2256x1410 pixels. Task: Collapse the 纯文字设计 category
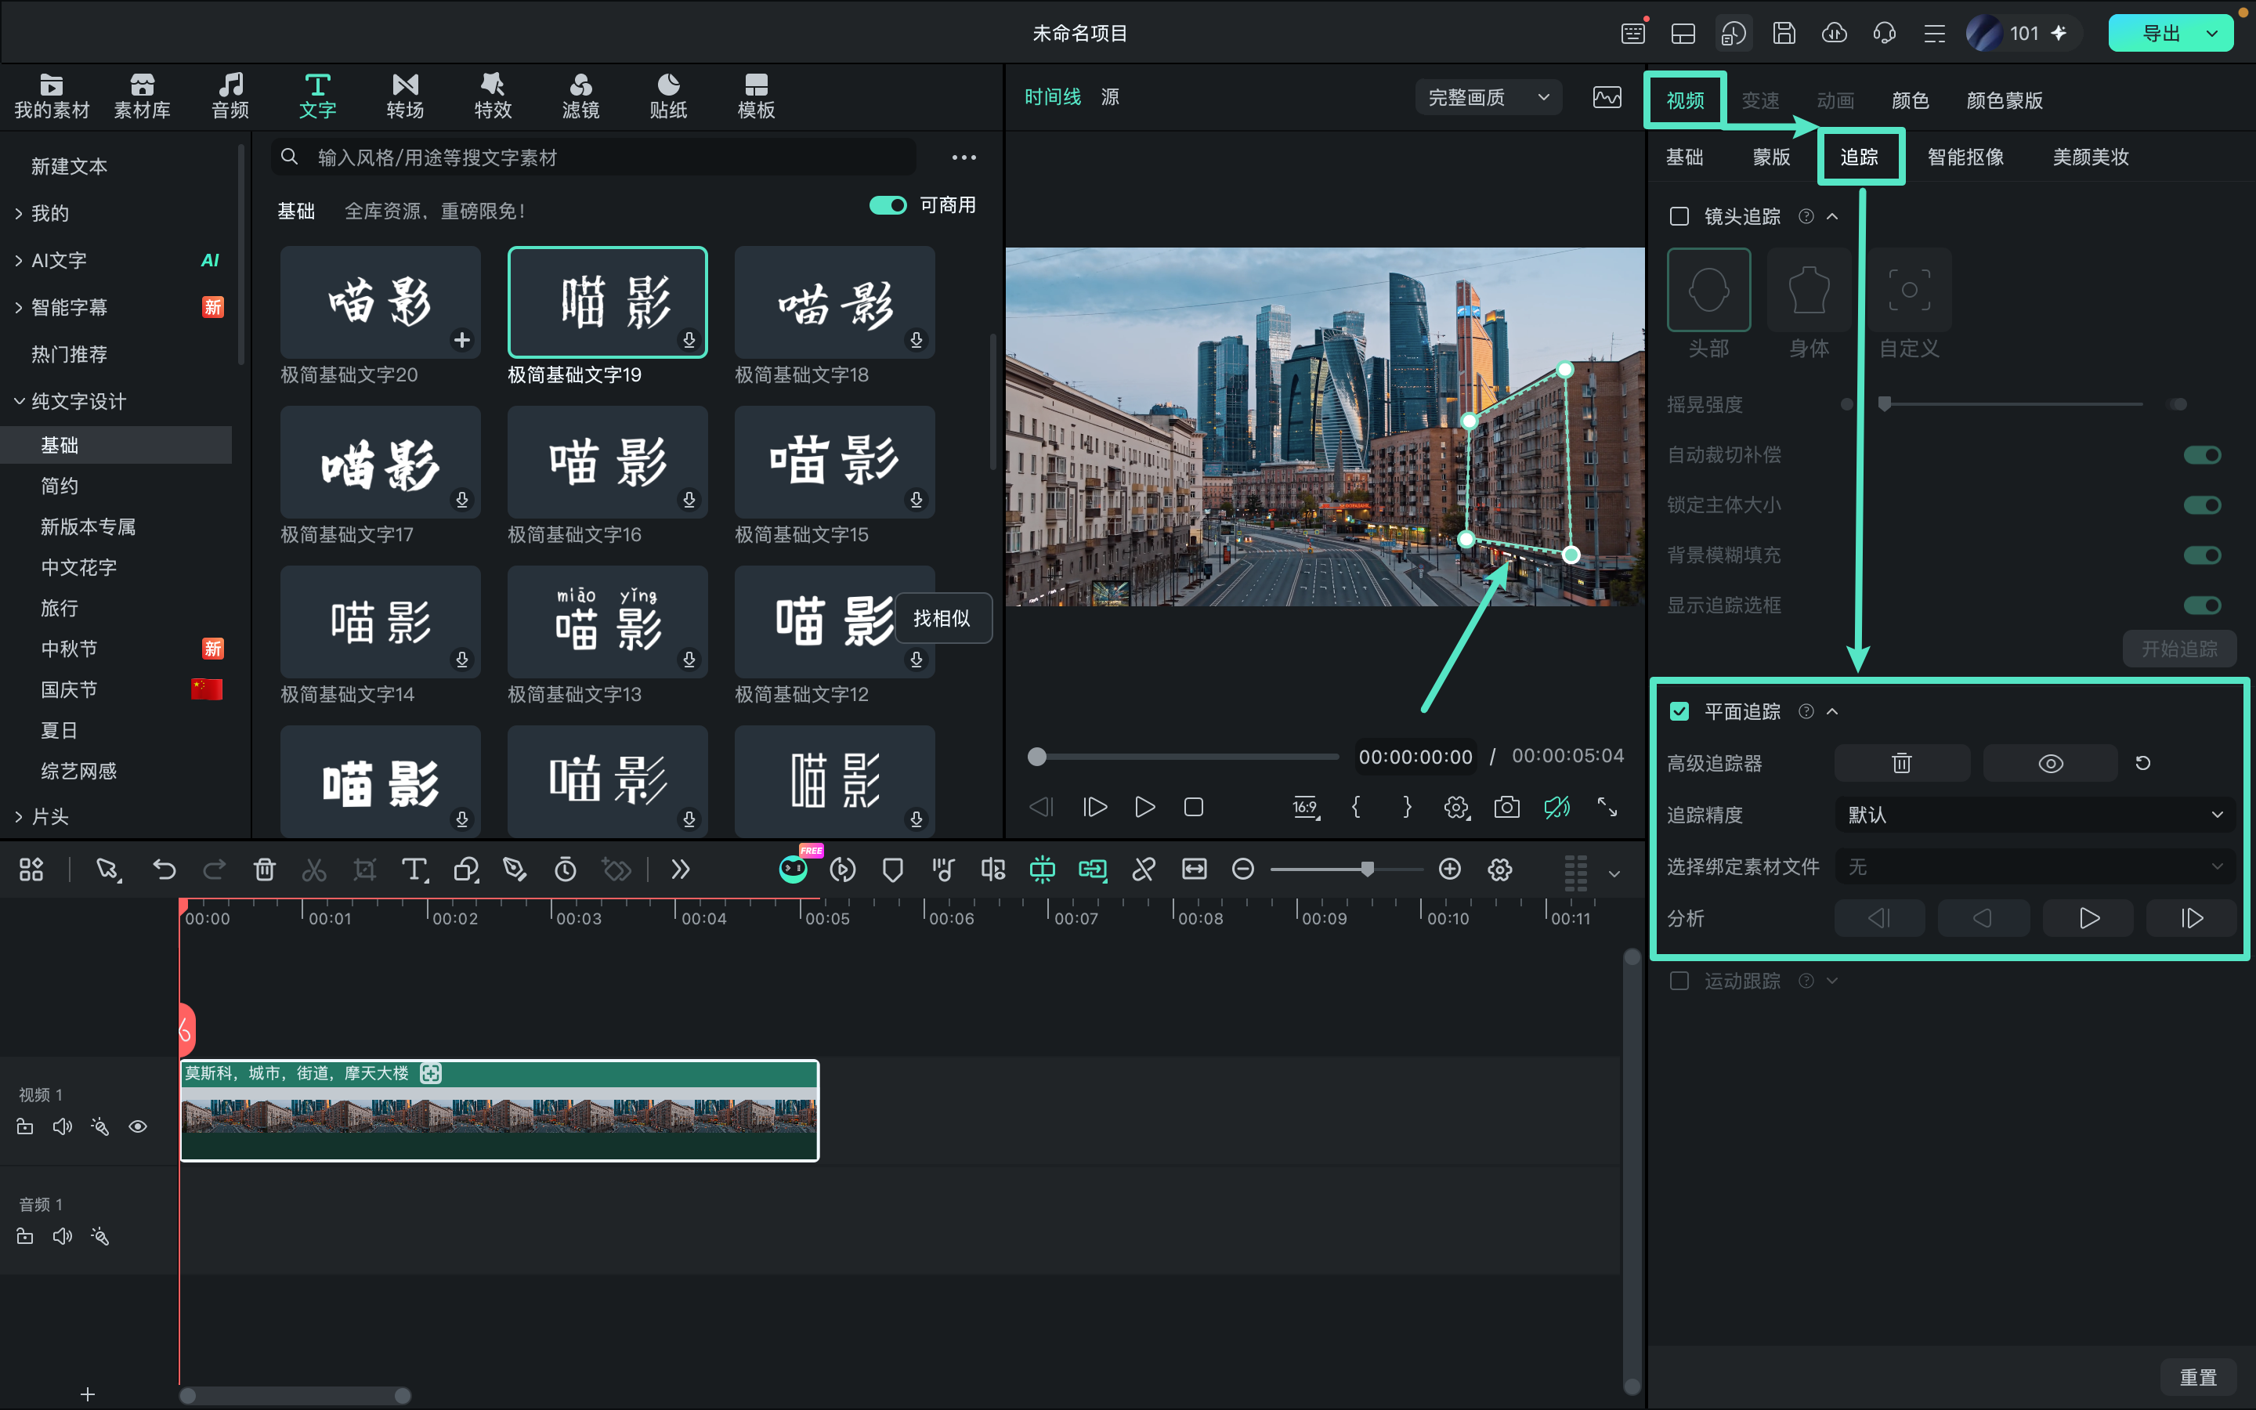[x=19, y=401]
